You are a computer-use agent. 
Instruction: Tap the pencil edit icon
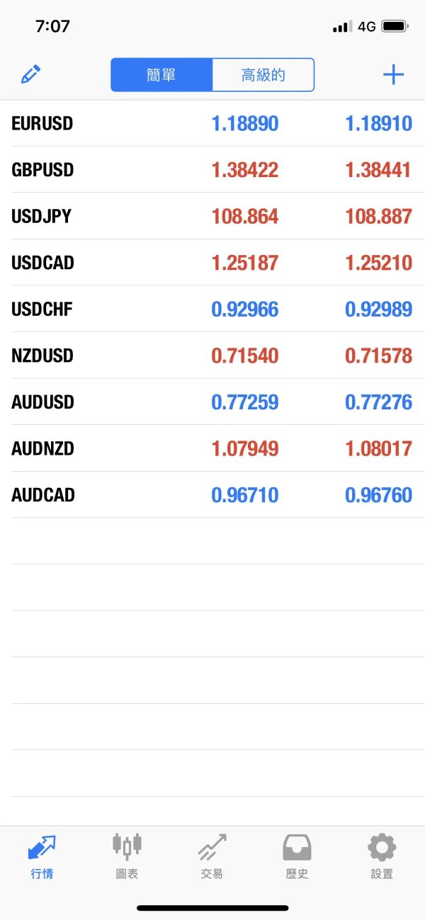coord(30,74)
